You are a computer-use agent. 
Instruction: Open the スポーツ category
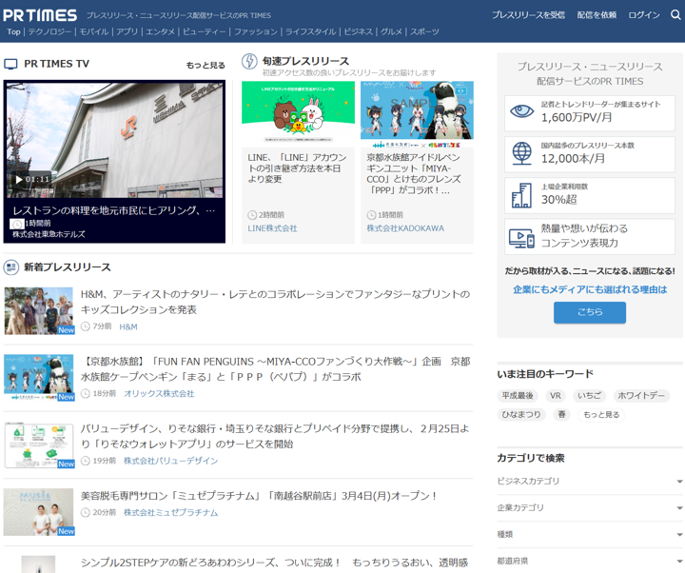point(424,31)
